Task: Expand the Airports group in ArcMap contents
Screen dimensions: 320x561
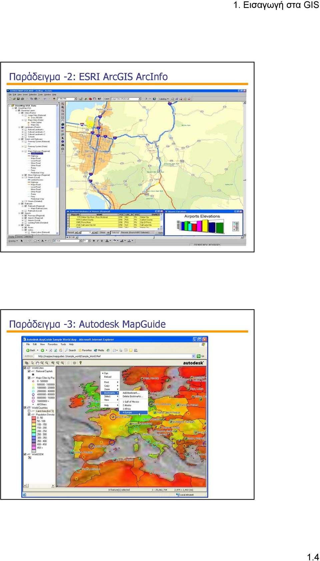Action: point(19,213)
